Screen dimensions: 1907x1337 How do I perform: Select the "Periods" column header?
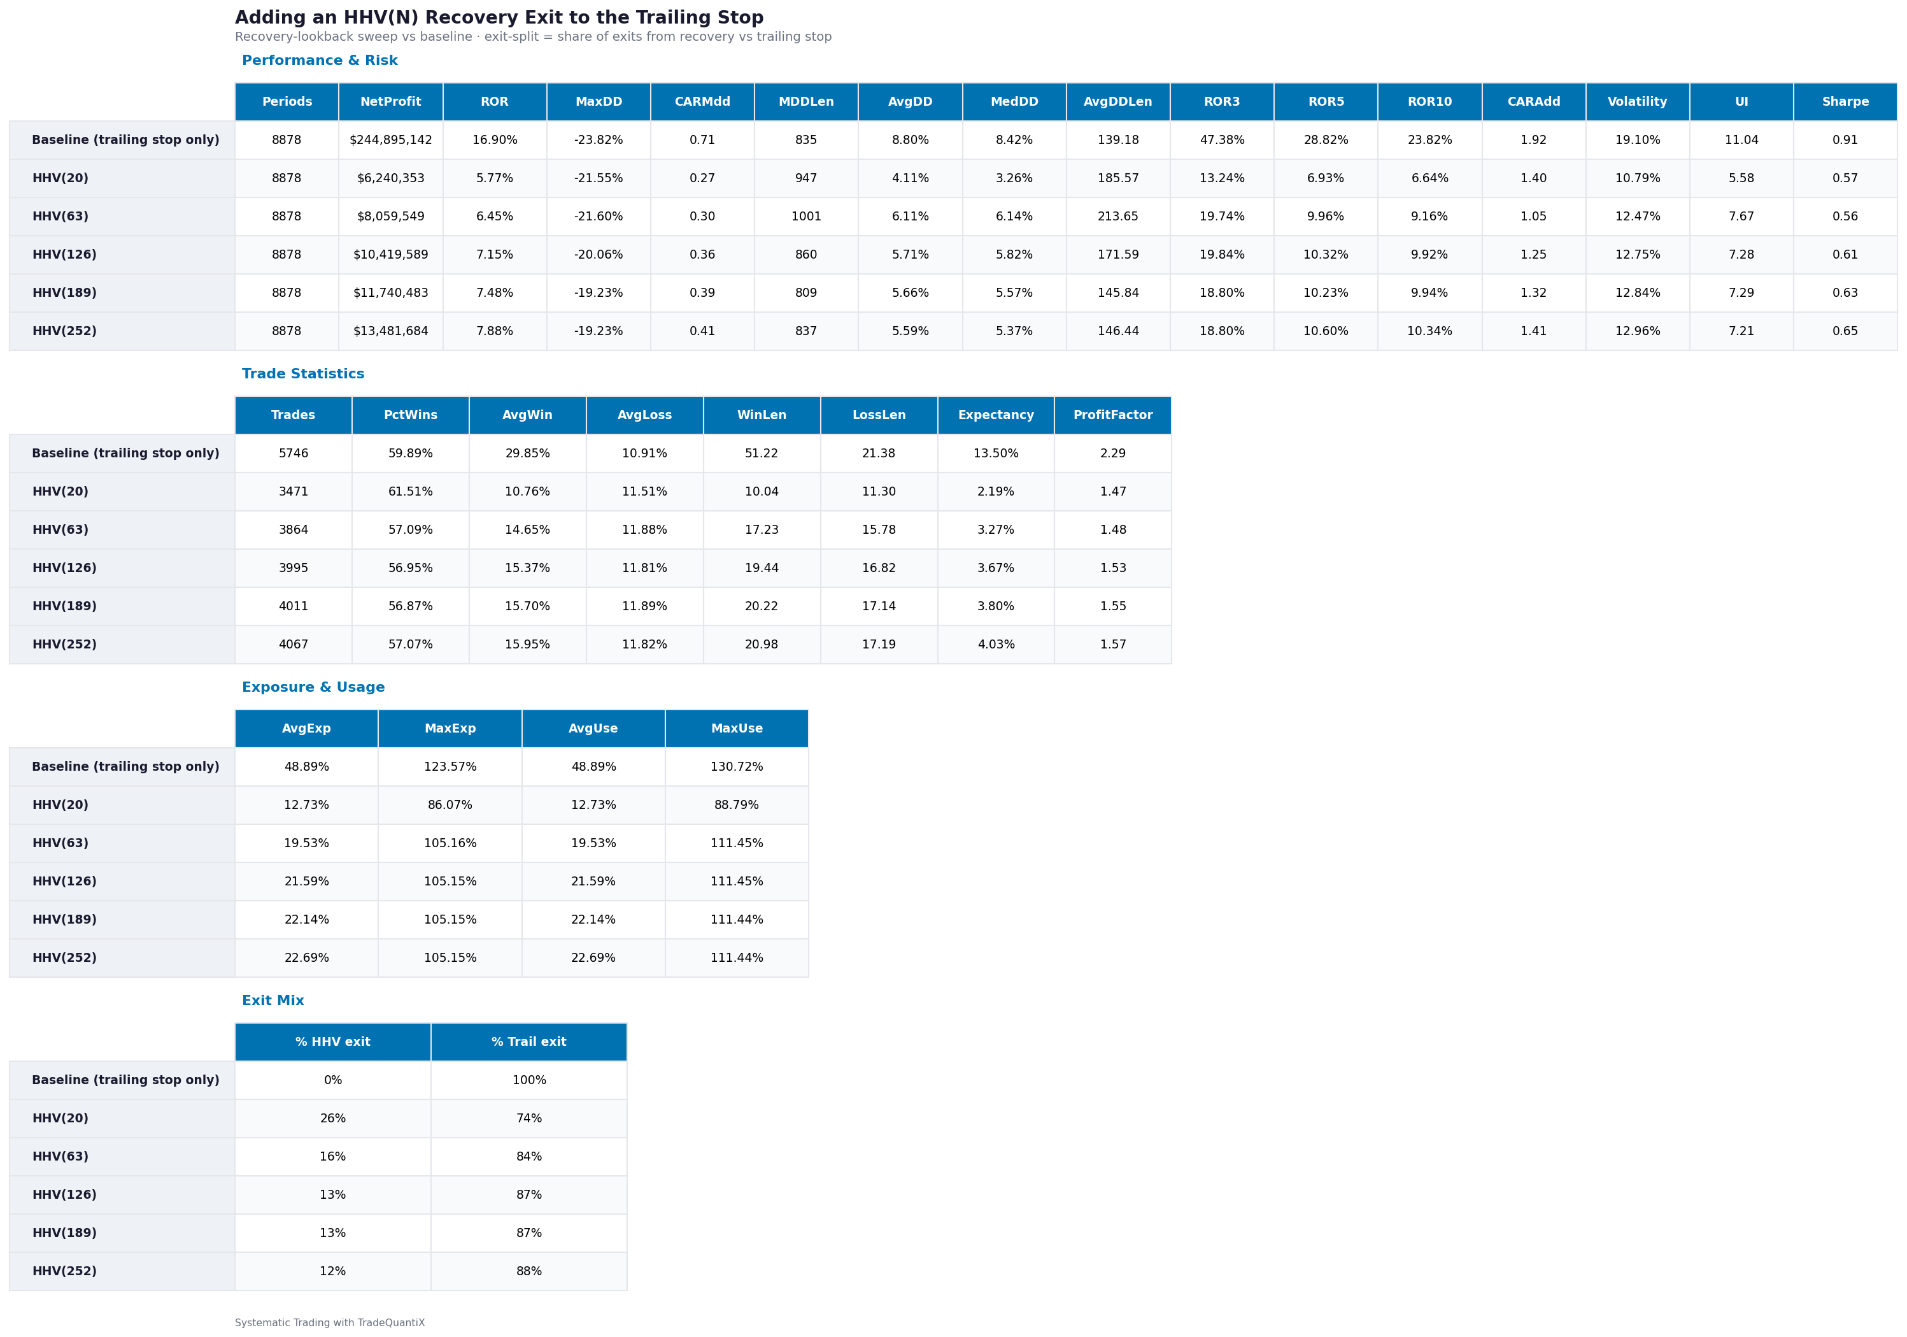[287, 102]
